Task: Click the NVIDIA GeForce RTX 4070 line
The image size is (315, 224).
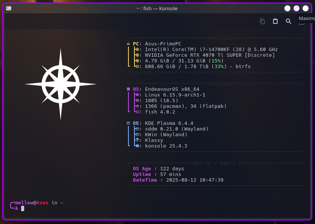Action: 210,55
